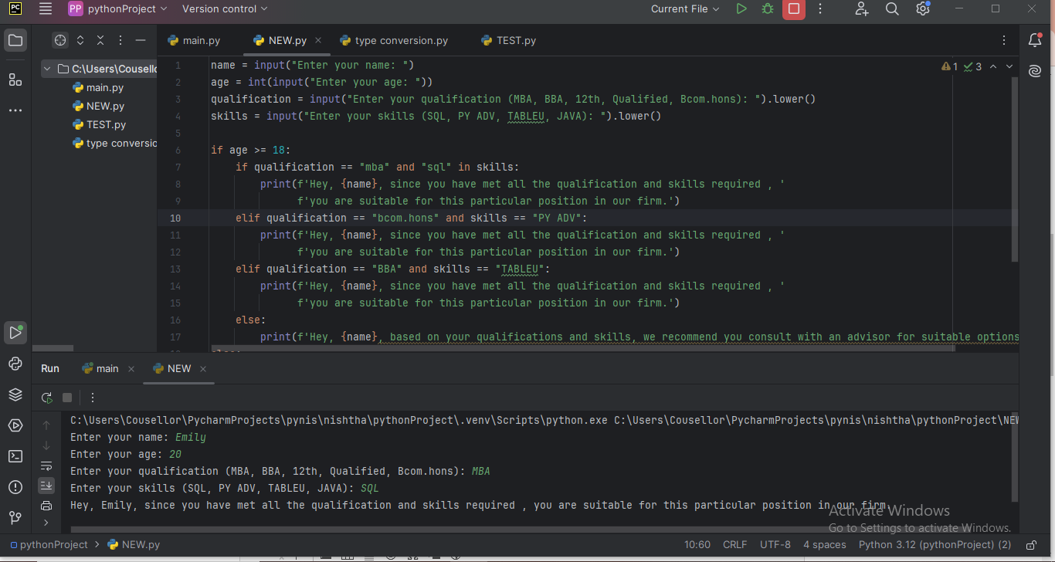
Task: Open the Problems tool window icon
Action: point(15,487)
